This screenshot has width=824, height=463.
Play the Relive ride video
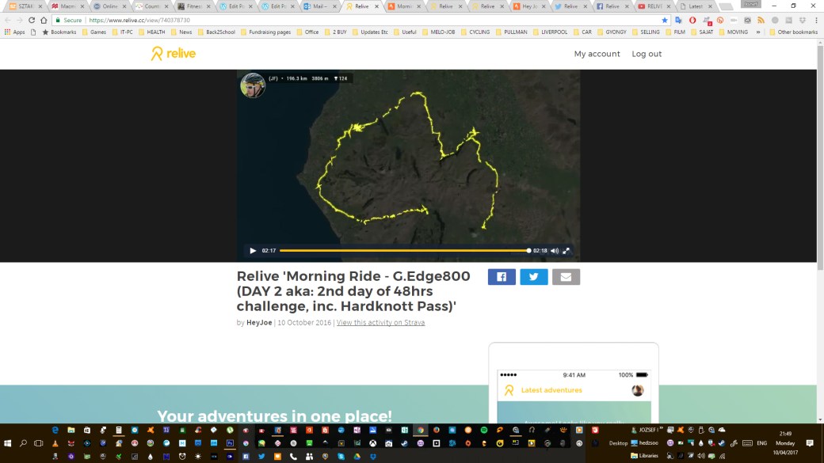(x=253, y=251)
